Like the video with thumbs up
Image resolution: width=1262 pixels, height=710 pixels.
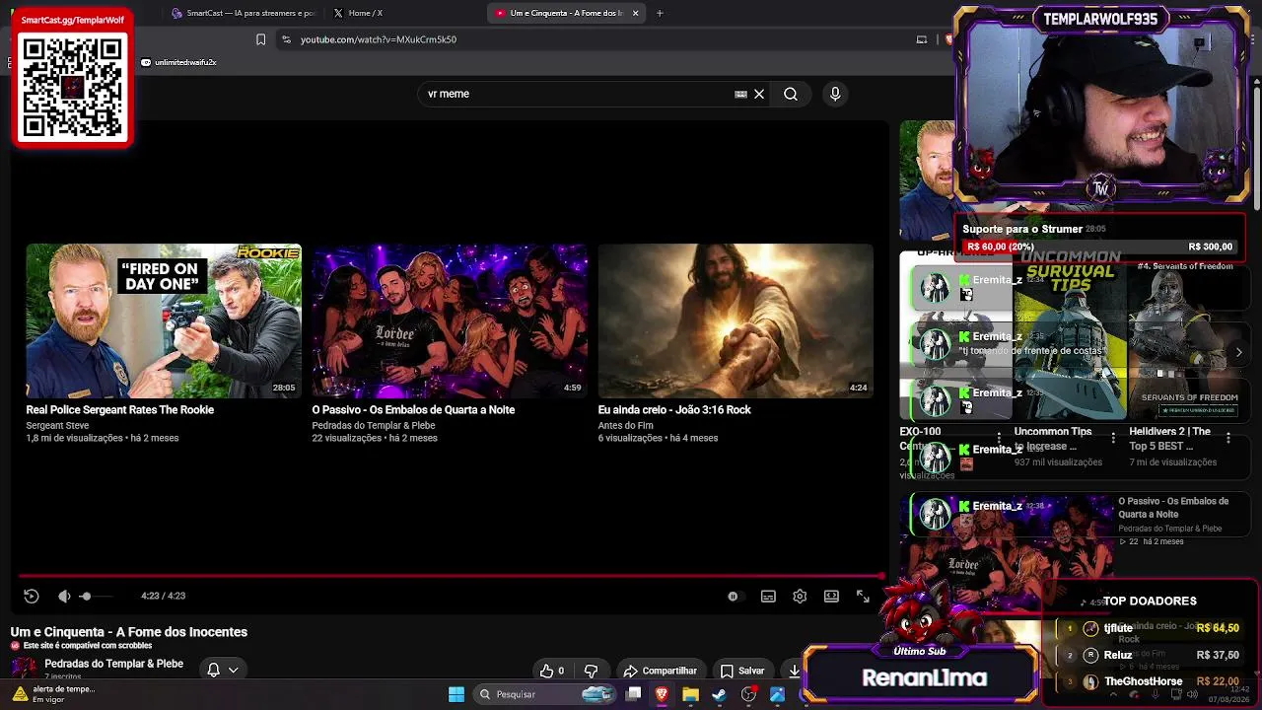552,671
